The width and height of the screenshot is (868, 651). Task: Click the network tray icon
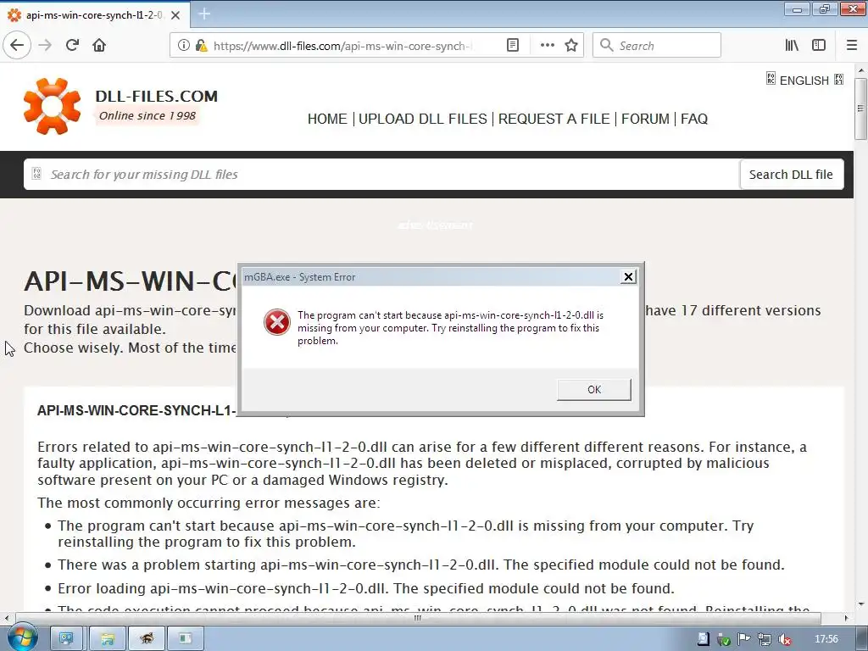click(x=764, y=639)
